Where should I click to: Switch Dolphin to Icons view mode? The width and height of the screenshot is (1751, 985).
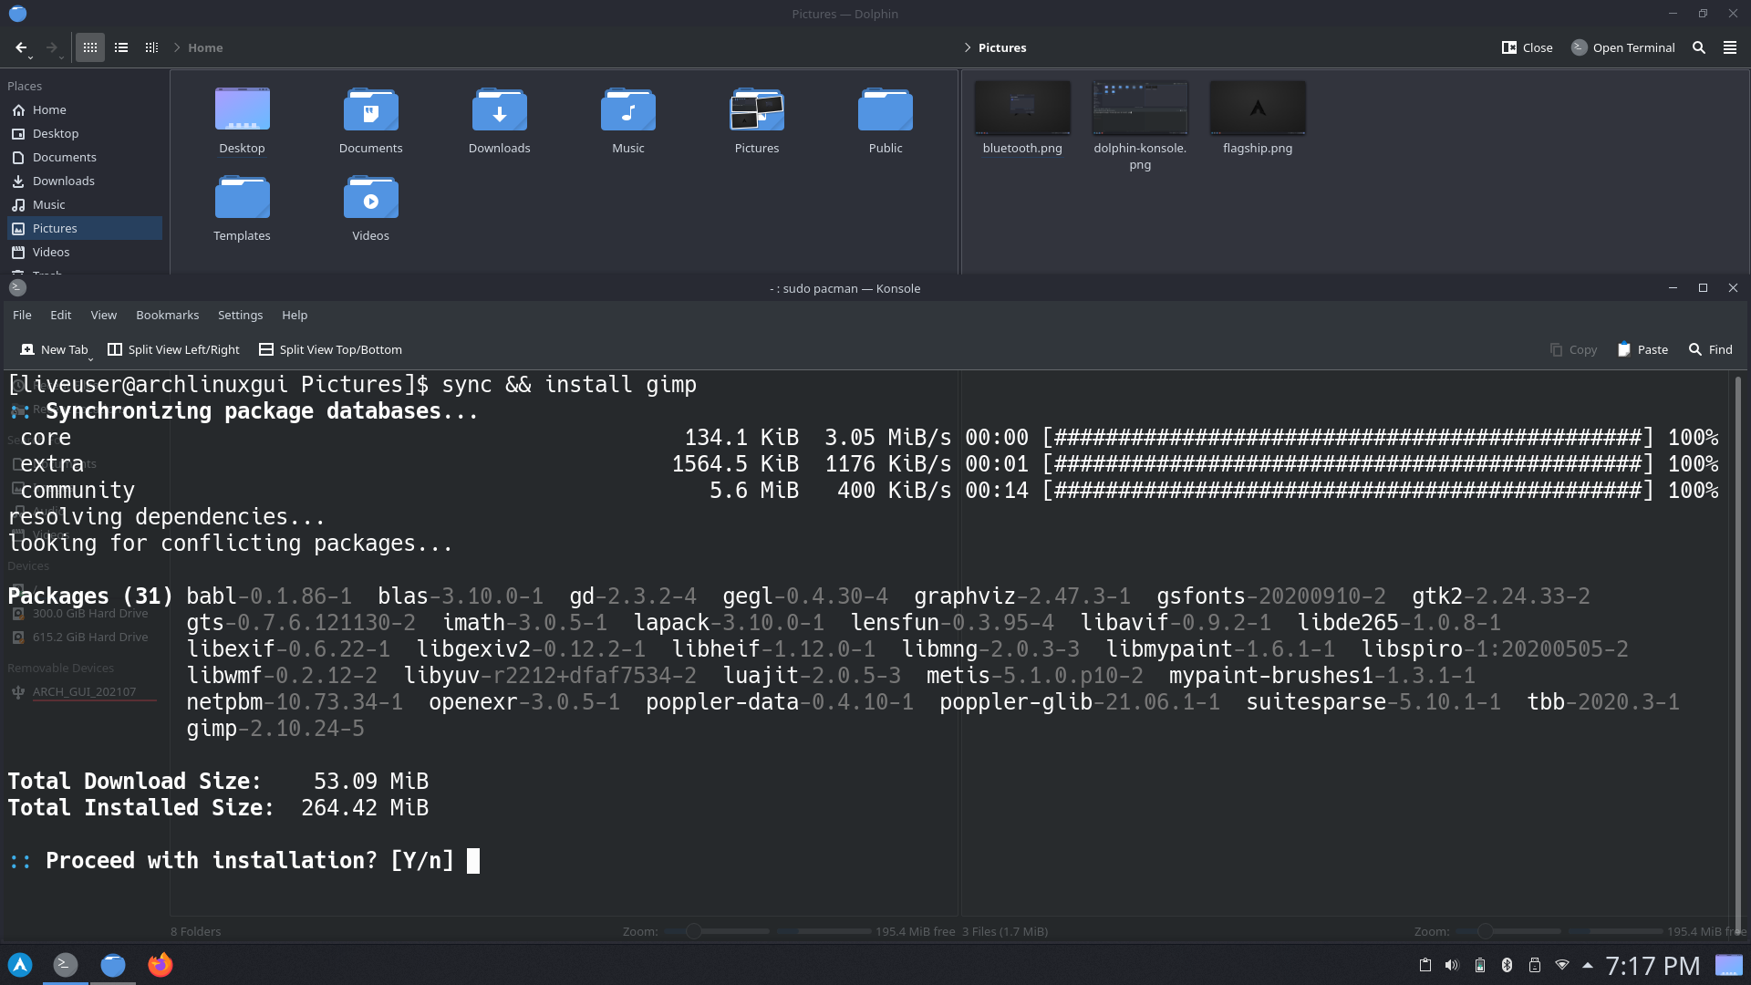pyautogui.click(x=89, y=47)
